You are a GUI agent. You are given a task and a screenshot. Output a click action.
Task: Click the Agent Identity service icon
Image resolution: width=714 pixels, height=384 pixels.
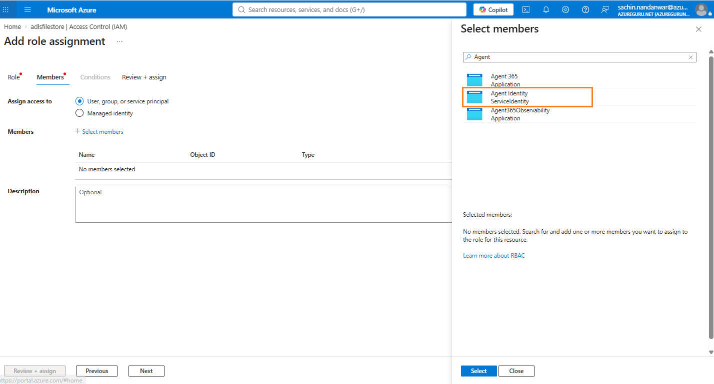click(474, 97)
